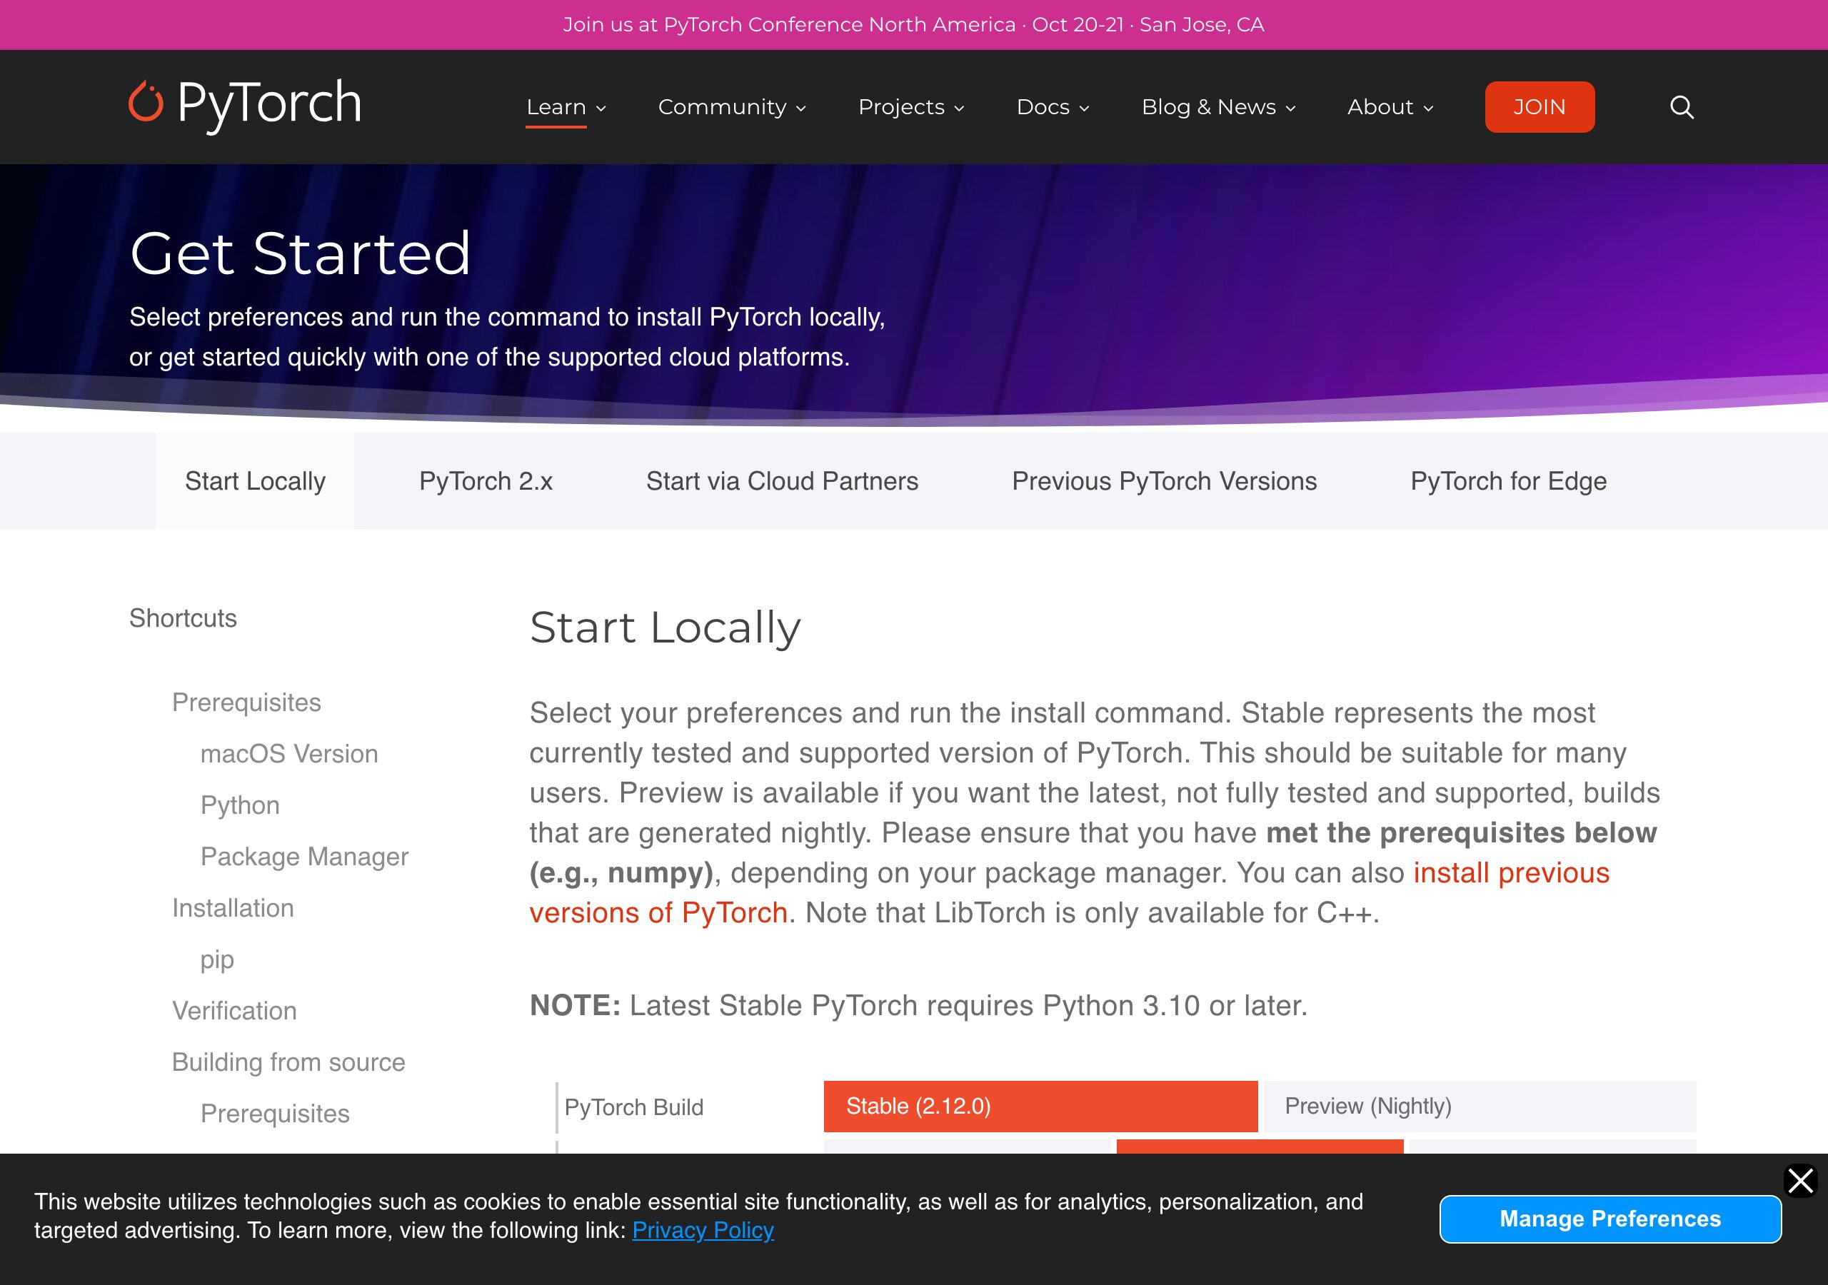Image resolution: width=1828 pixels, height=1285 pixels.
Task: Jump to macOS Version shortcut
Action: pyautogui.click(x=289, y=753)
